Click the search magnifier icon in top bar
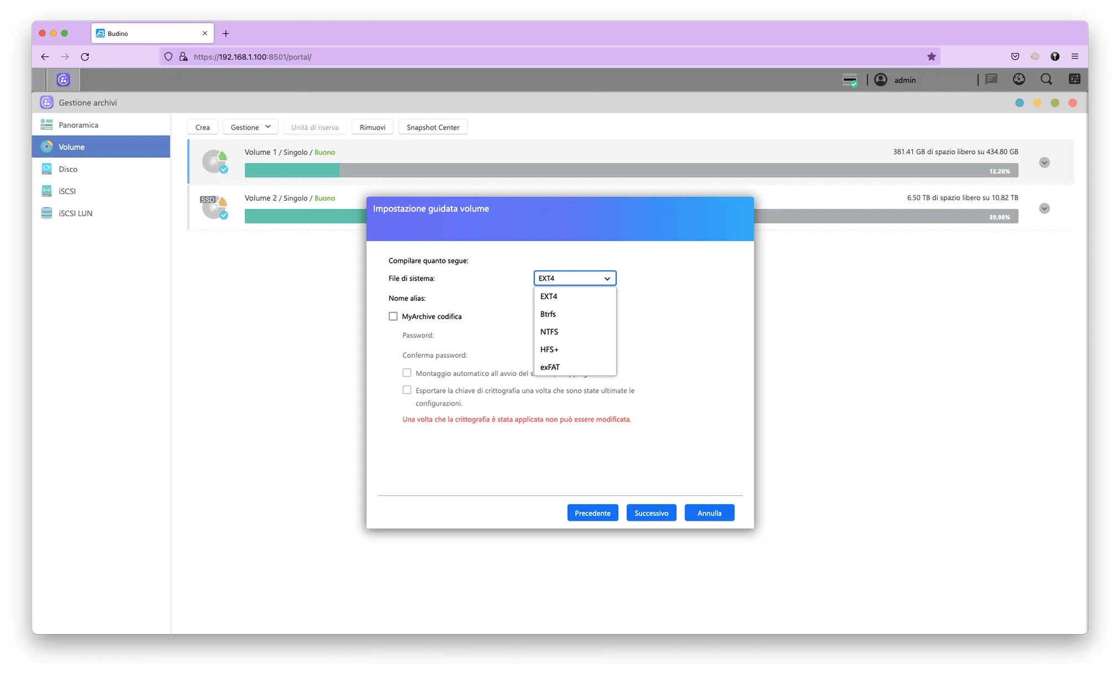The width and height of the screenshot is (1120, 675). coord(1046,80)
